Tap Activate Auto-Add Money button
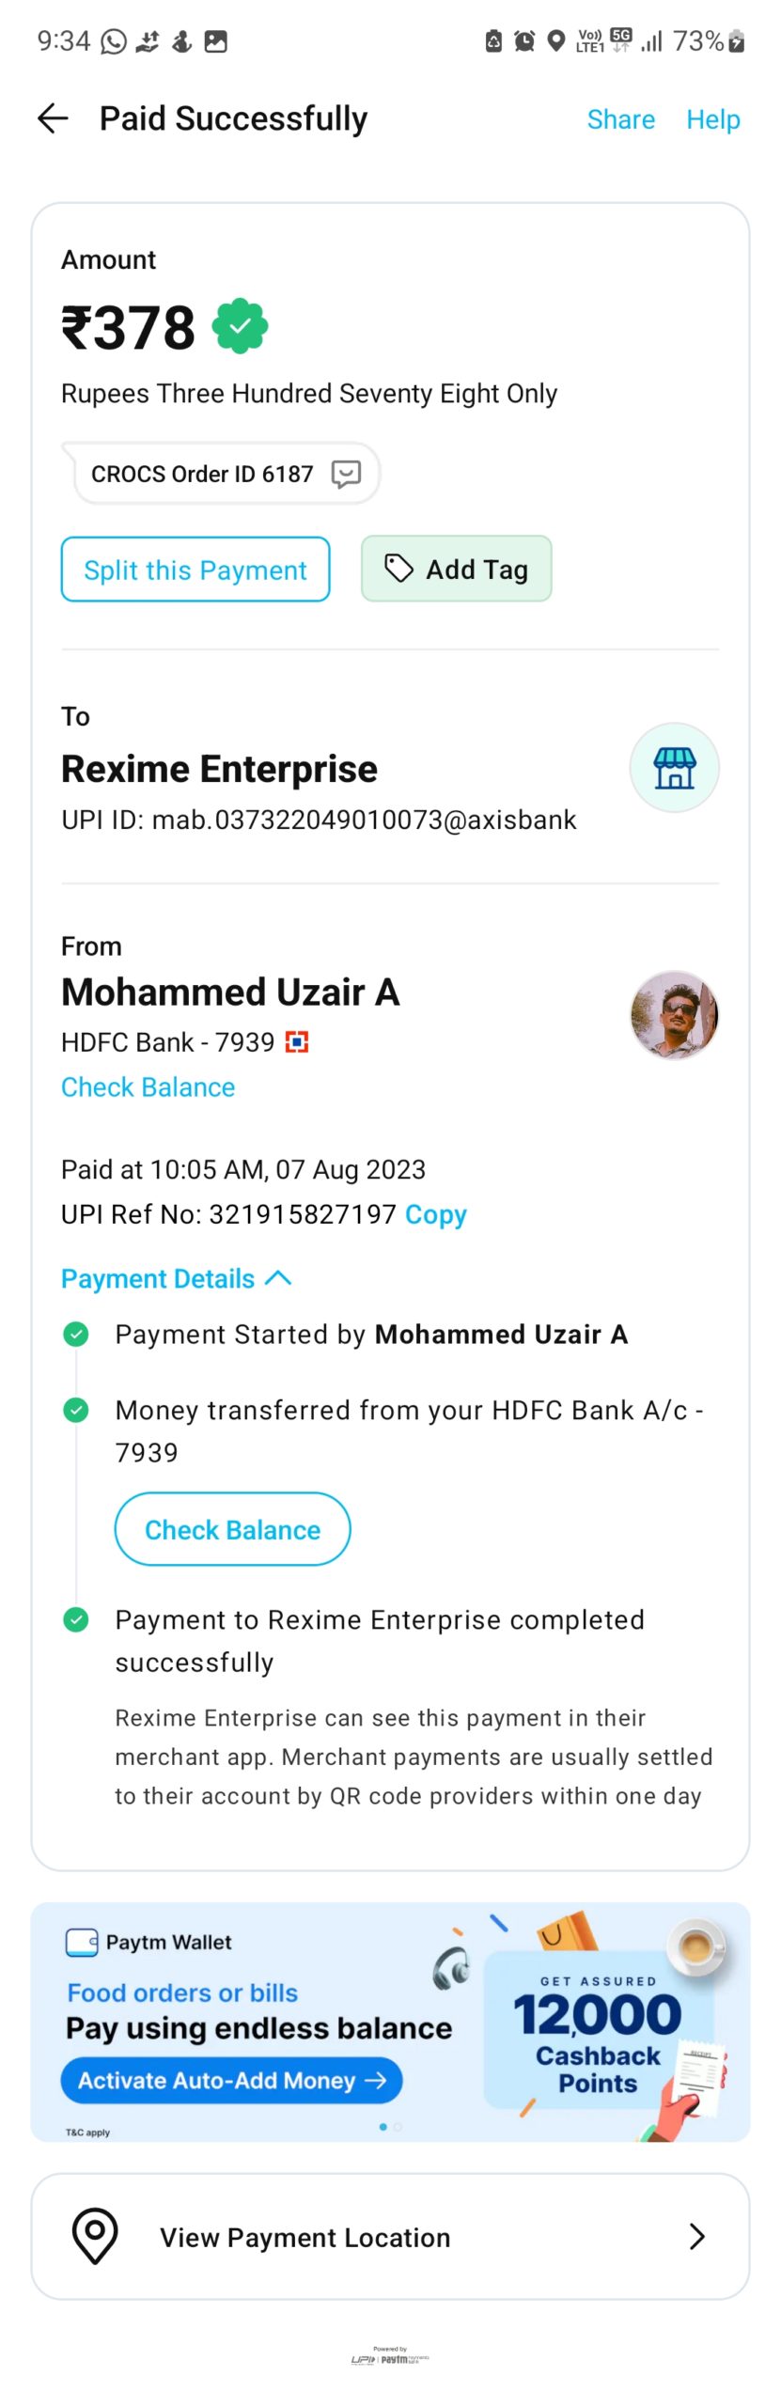Screen dimensions: 781x2406 click(231, 2080)
